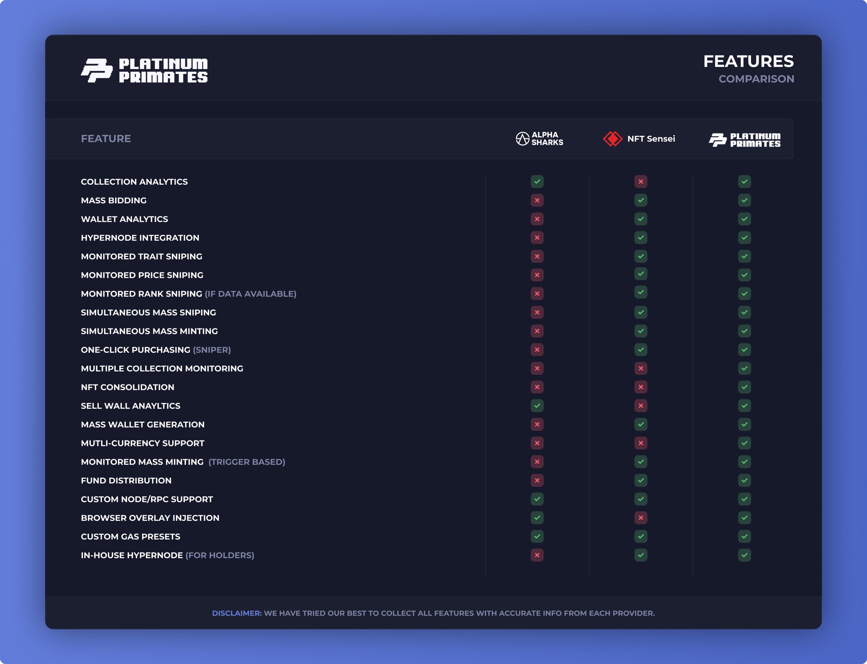Select the FUND DISTRIBUTION label
This screenshot has width=867, height=664.
pos(126,480)
